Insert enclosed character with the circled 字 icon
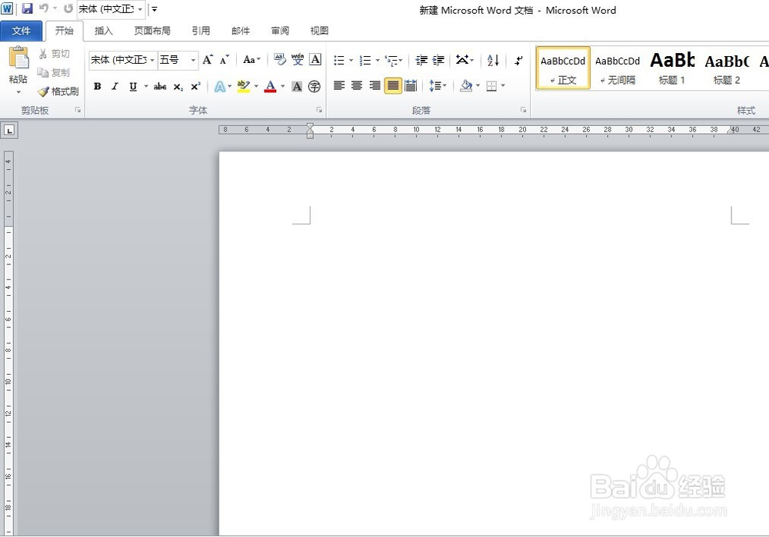The height and width of the screenshot is (537, 769). pos(315,87)
